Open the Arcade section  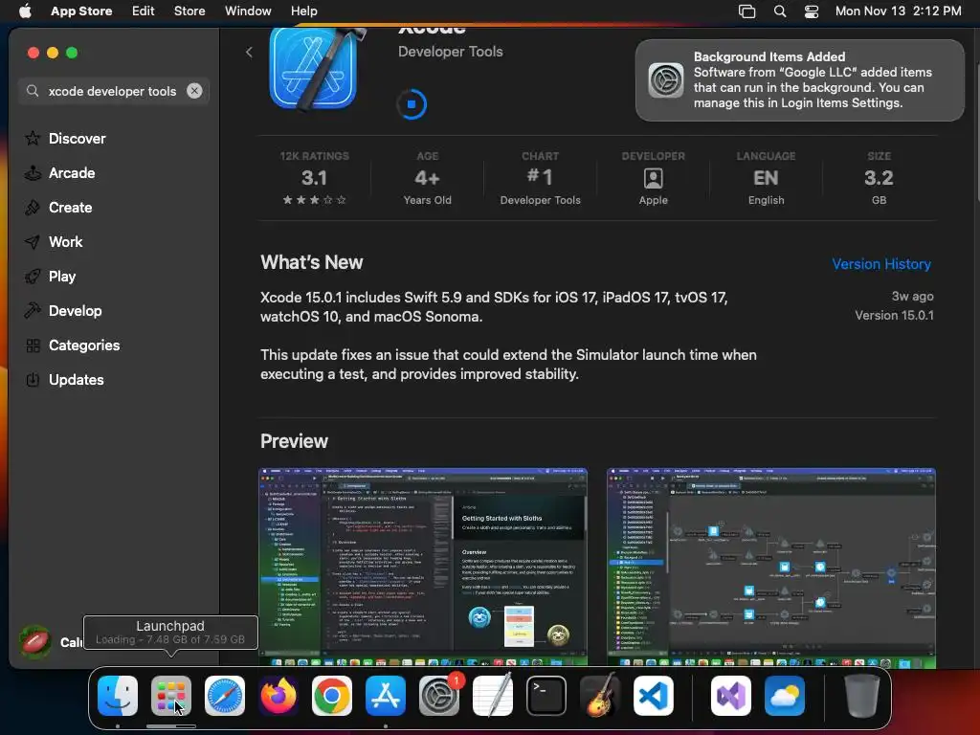click(60, 172)
